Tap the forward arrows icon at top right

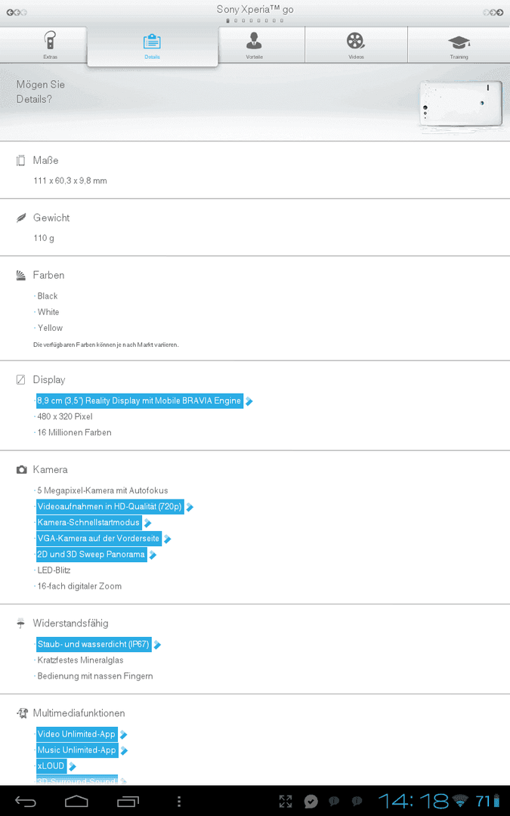pyautogui.click(x=493, y=12)
